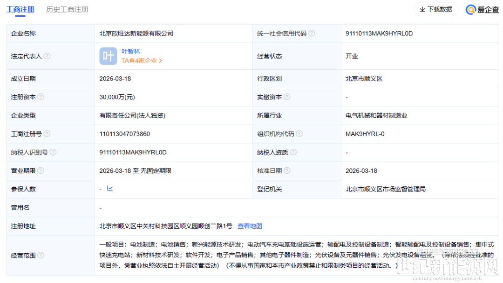Viewport: 503px width, 283px height.
Task: Select the 工商注册 tab
Action: click(x=20, y=9)
